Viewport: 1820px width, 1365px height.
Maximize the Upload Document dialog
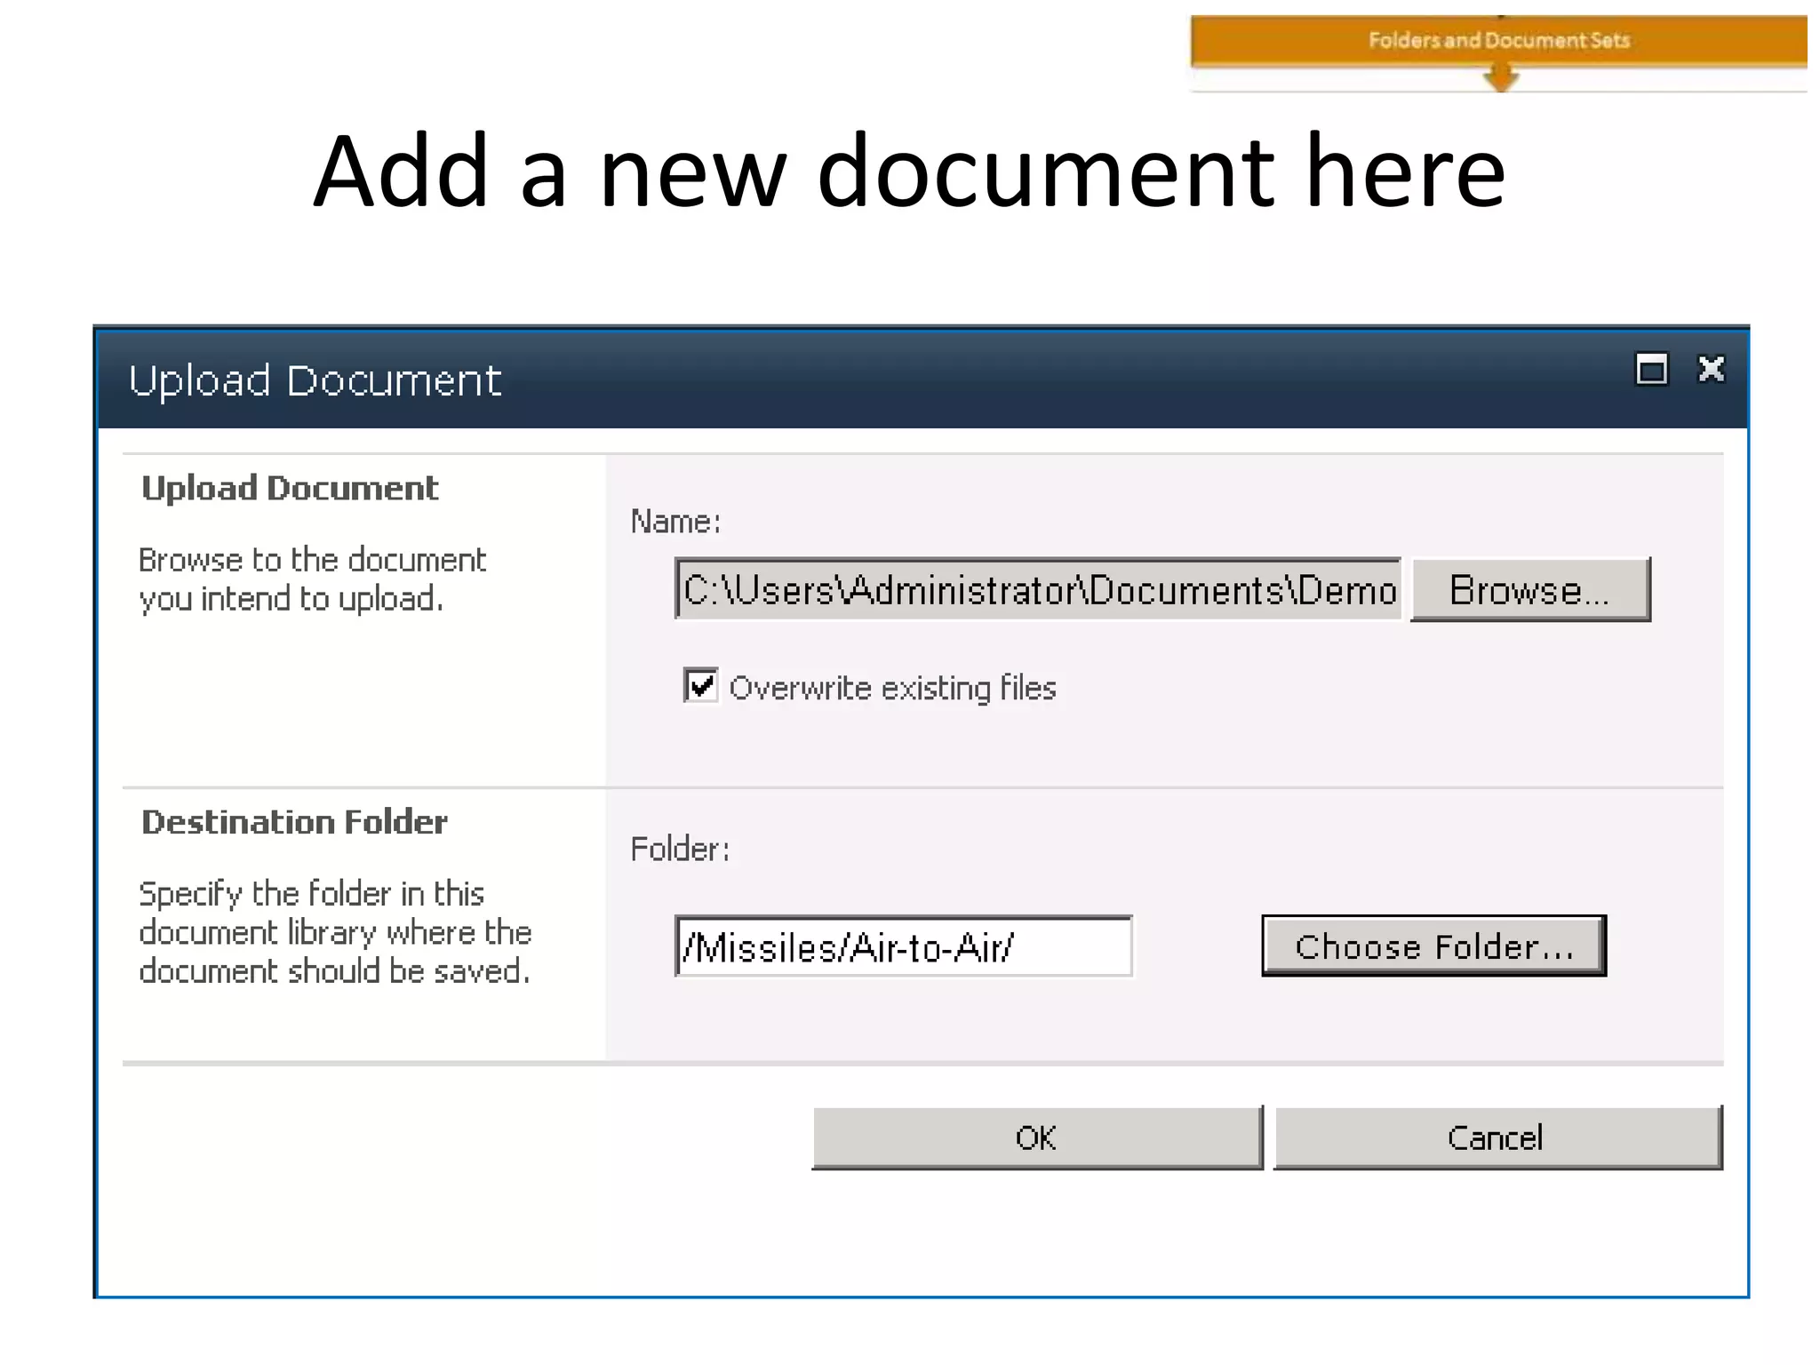pyautogui.click(x=1651, y=369)
